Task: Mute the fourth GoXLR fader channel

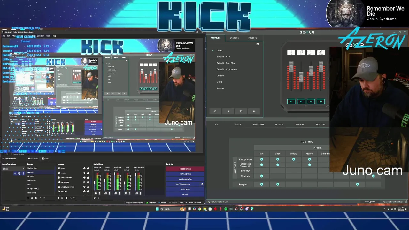Action: pyautogui.click(x=321, y=102)
